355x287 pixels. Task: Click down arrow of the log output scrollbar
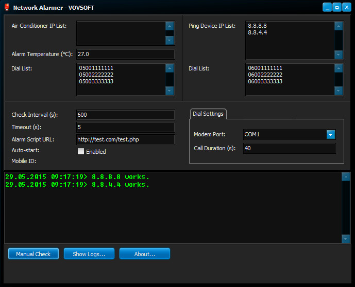pyautogui.click(x=346, y=239)
